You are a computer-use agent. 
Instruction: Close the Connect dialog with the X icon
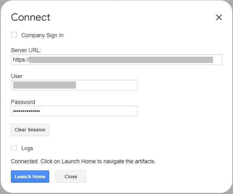pyautogui.click(x=219, y=17)
